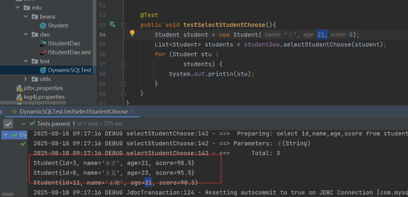Select the passed child test checkmark under Dy

(x=23, y=143)
